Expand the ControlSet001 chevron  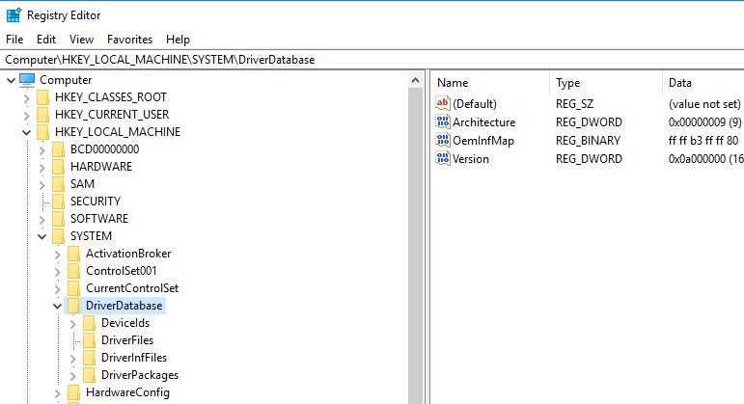(57, 272)
